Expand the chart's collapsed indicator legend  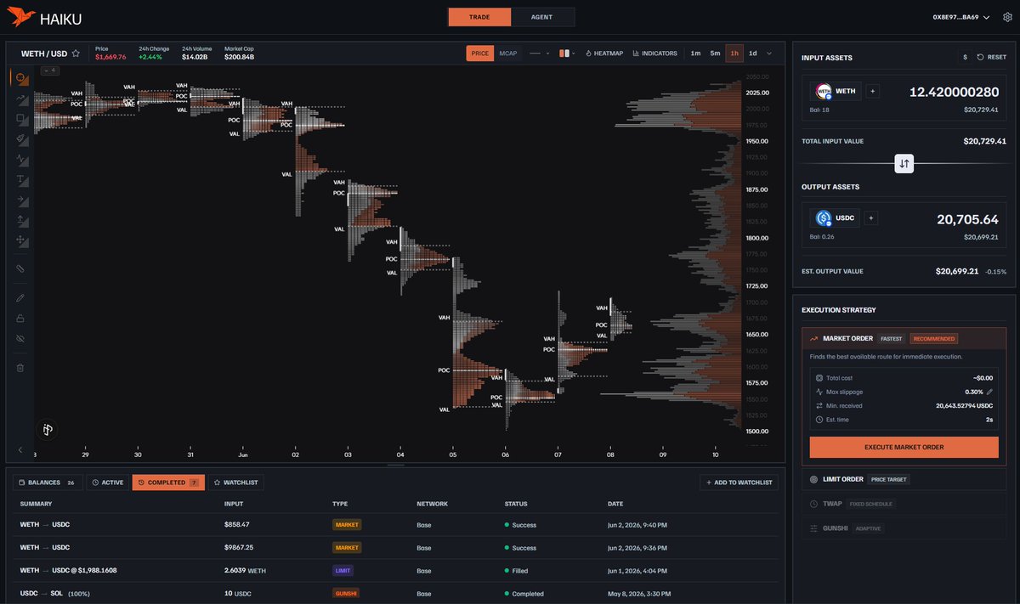49,71
